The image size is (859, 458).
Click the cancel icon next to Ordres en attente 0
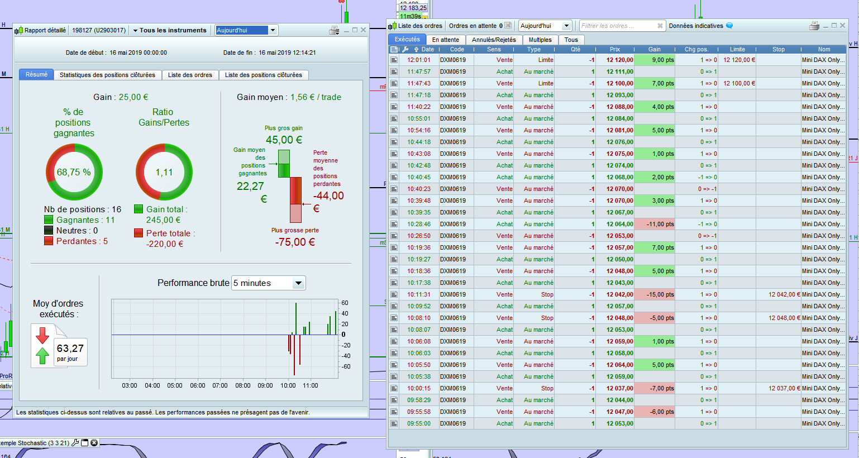[508, 26]
